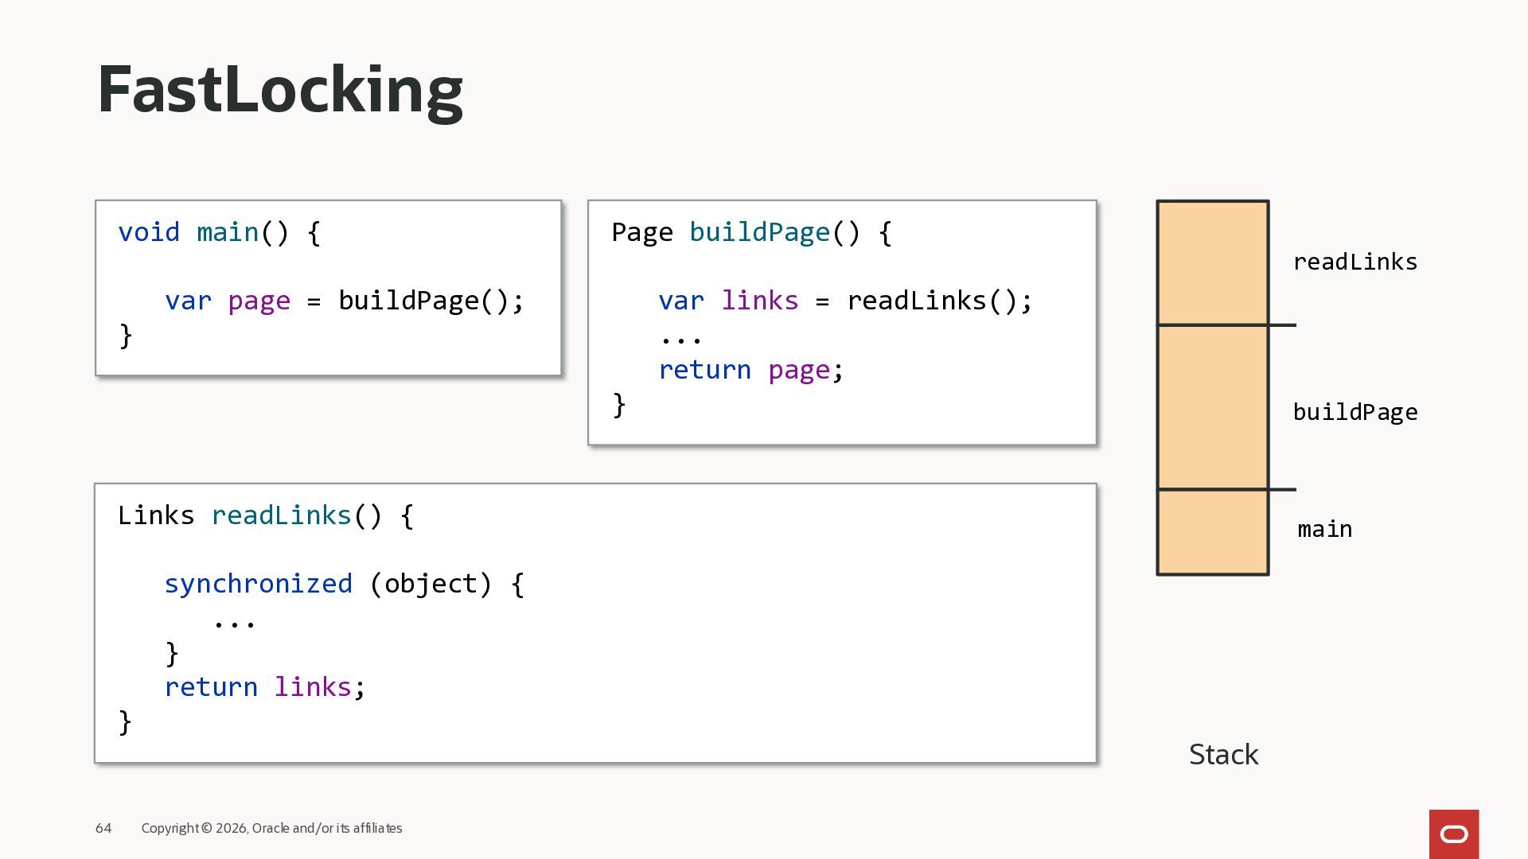Viewport: 1528px width, 859px height.
Task: Click the Page buildPage() method header
Action: click(750, 232)
